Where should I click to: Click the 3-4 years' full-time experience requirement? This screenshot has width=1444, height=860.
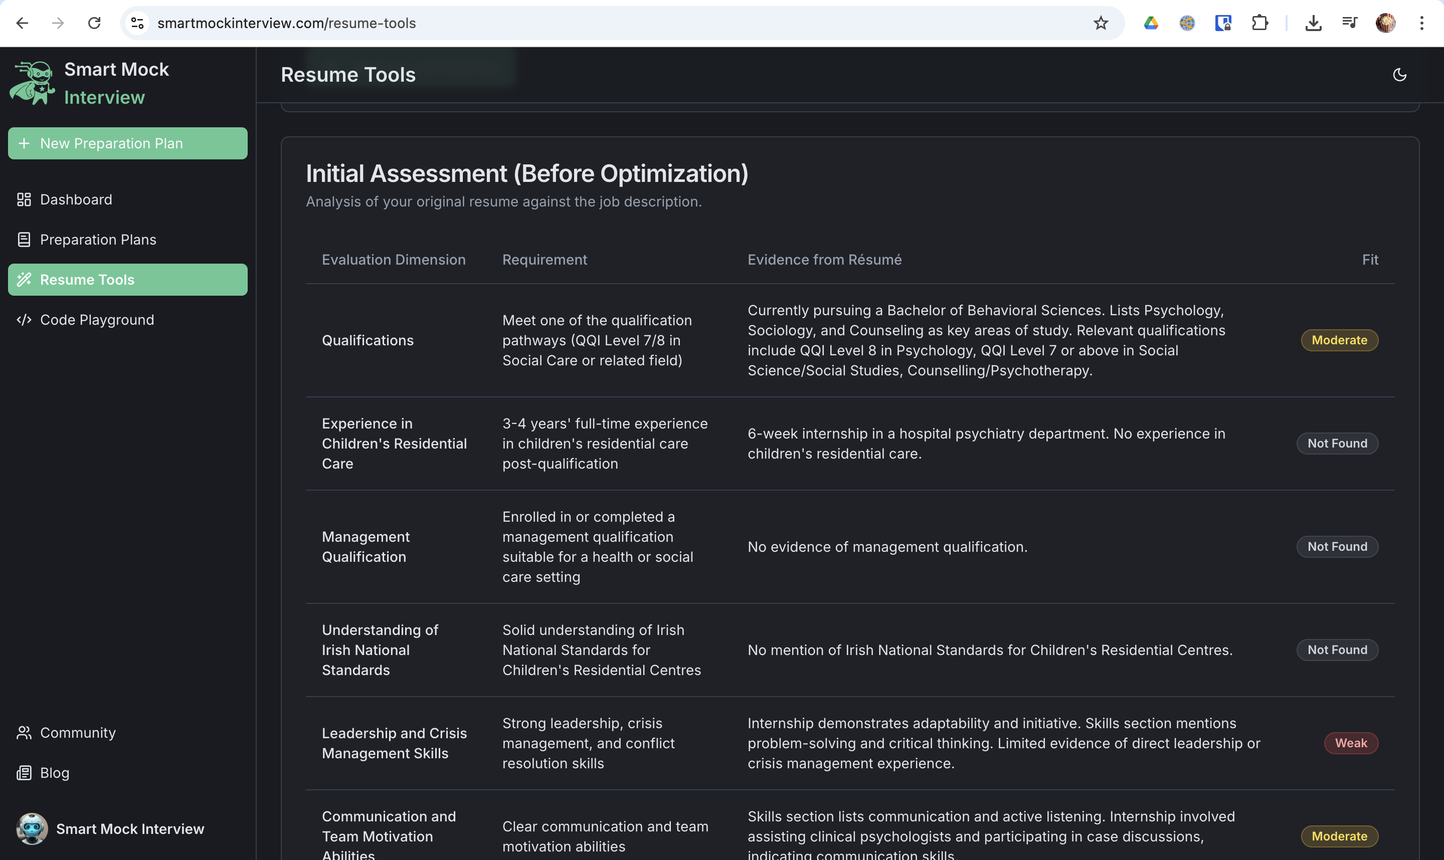point(605,444)
